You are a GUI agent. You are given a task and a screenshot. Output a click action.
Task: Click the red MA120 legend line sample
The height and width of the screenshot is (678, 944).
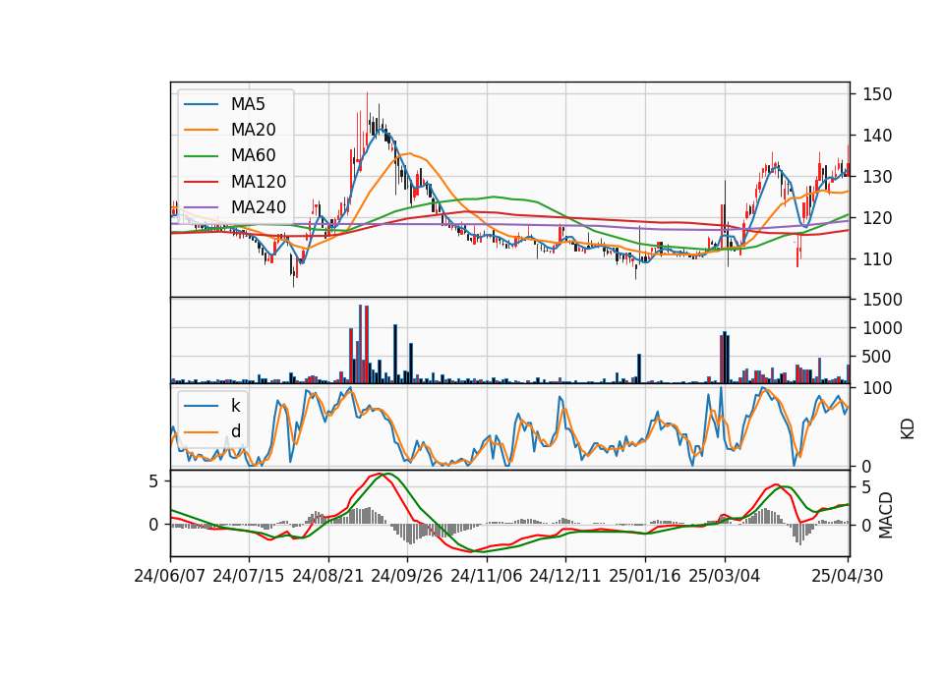pos(201,182)
